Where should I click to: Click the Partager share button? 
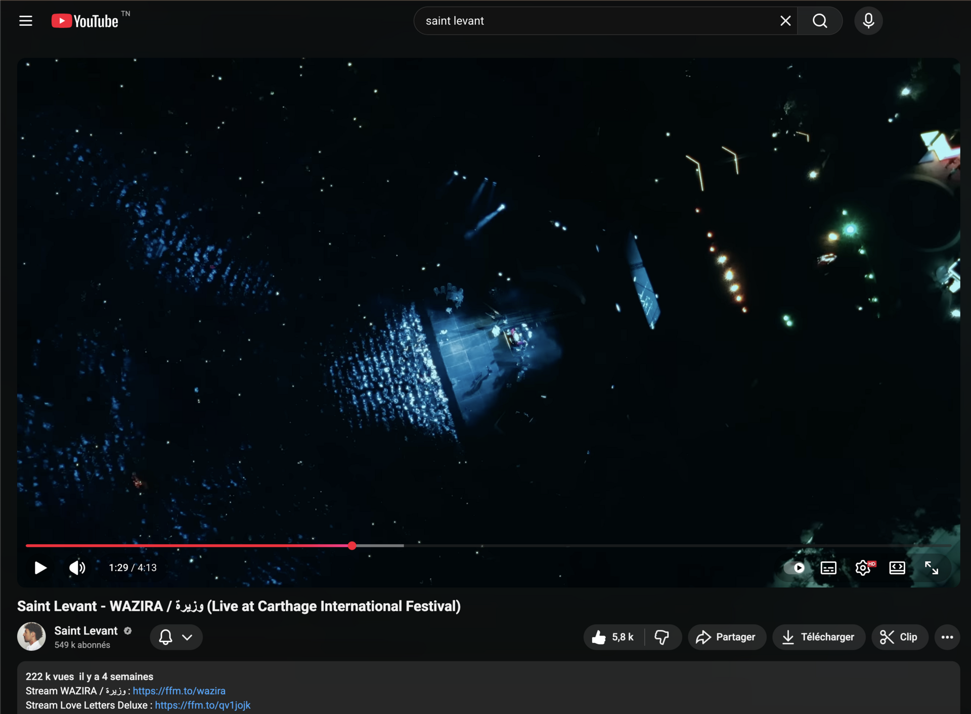[726, 637]
